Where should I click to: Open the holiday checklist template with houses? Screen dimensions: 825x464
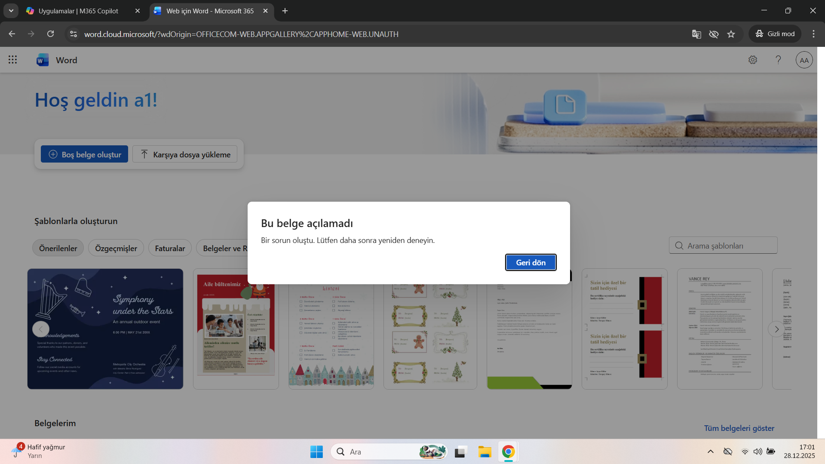(x=331, y=336)
